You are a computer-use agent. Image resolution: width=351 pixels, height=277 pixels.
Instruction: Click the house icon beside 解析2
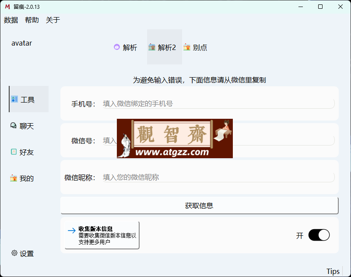tap(152, 47)
